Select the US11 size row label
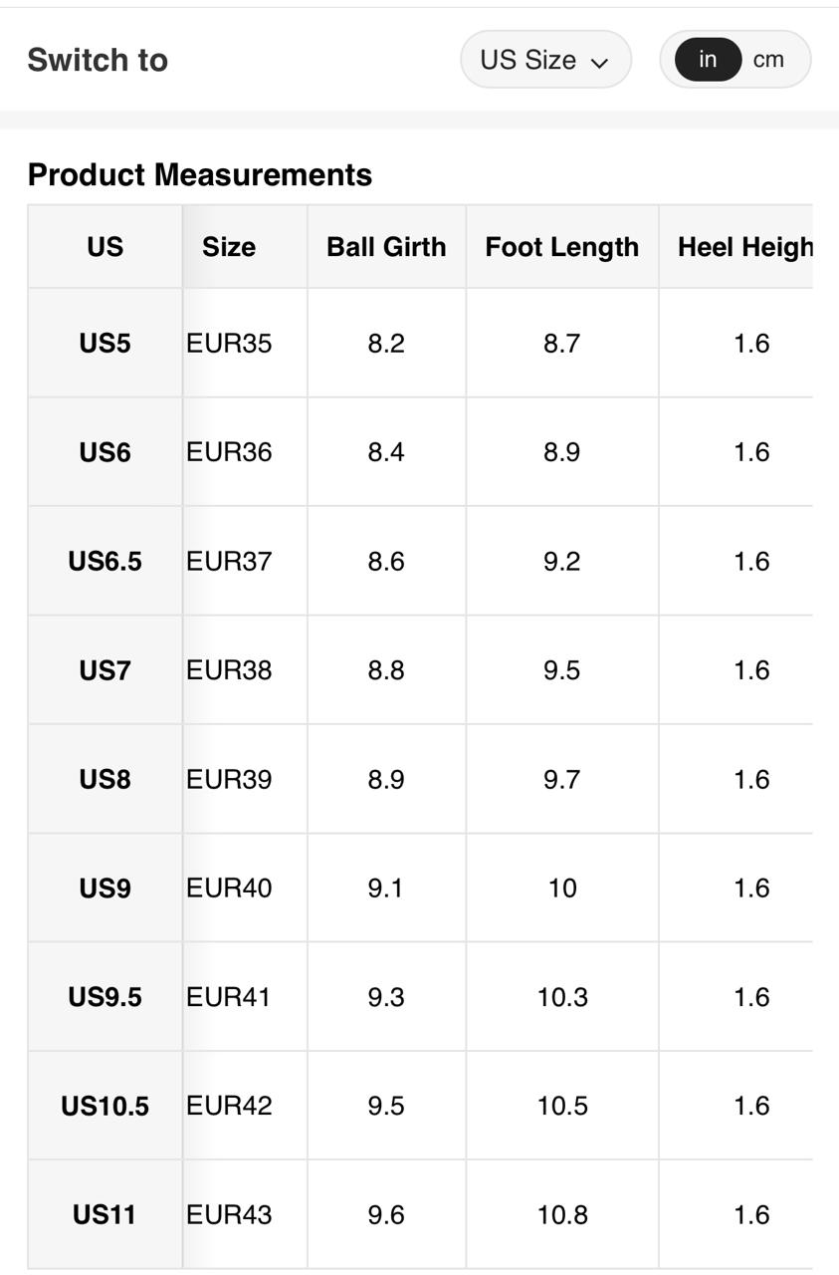Image resolution: width=839 pixels, height=1275 pixels. (x=105, y=1214)
